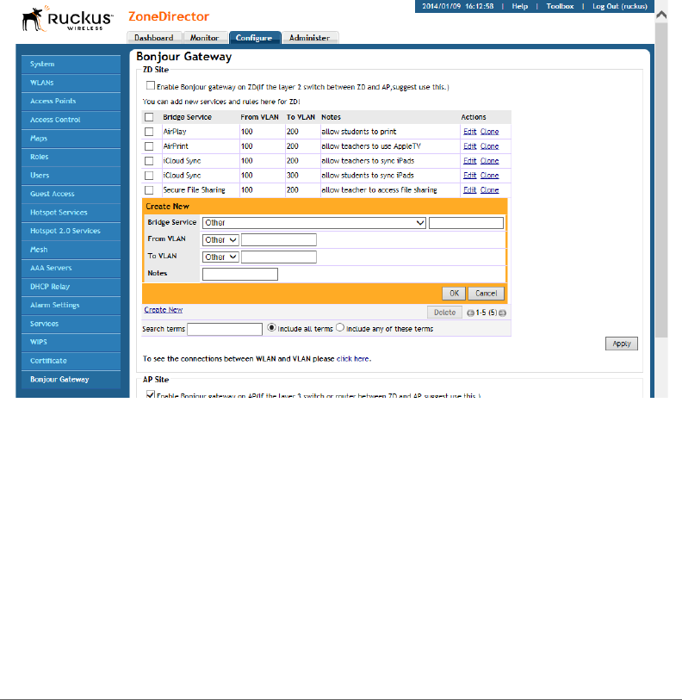Open AAA Servers sidebar item
Screen dimensions: 682x700
tap(71, 269)
